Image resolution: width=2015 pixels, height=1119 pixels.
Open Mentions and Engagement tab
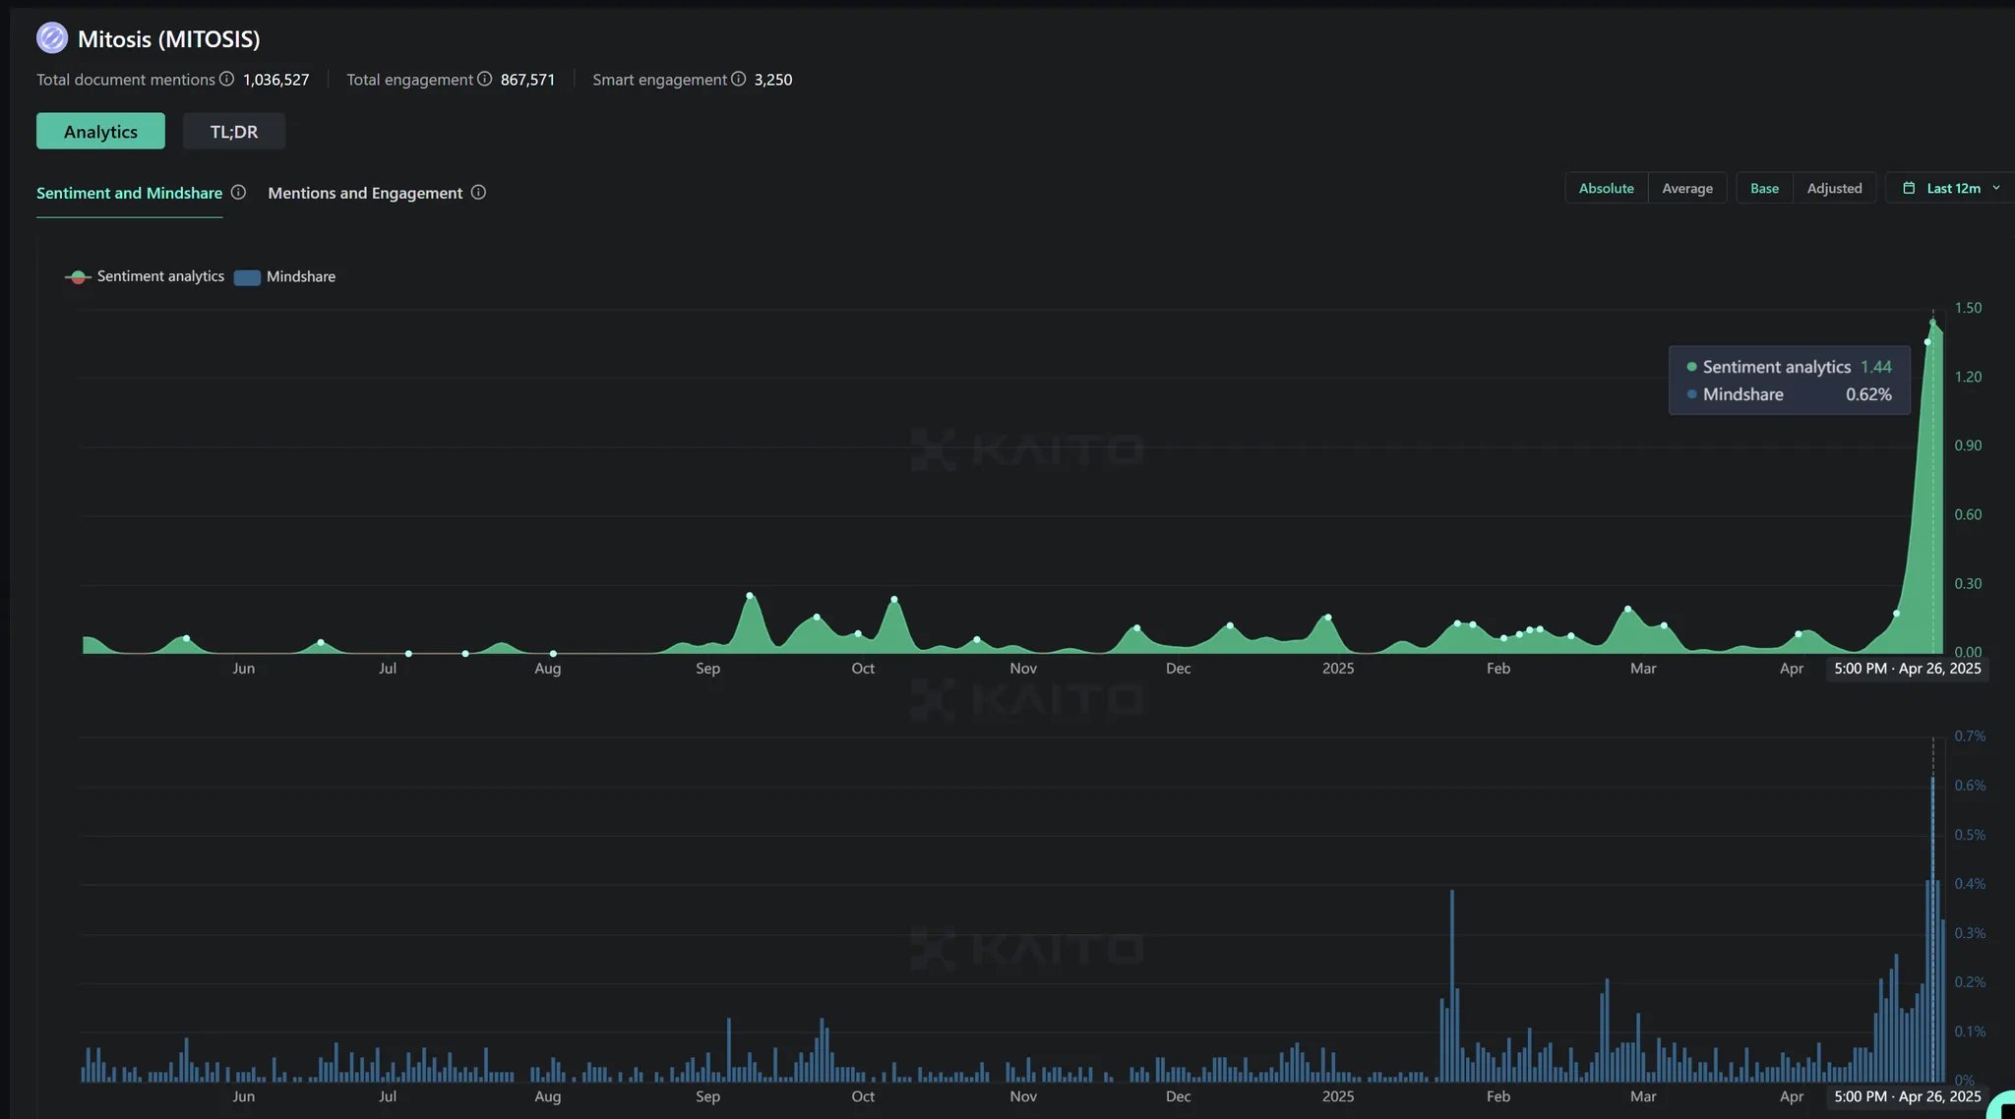coord(365,193)
